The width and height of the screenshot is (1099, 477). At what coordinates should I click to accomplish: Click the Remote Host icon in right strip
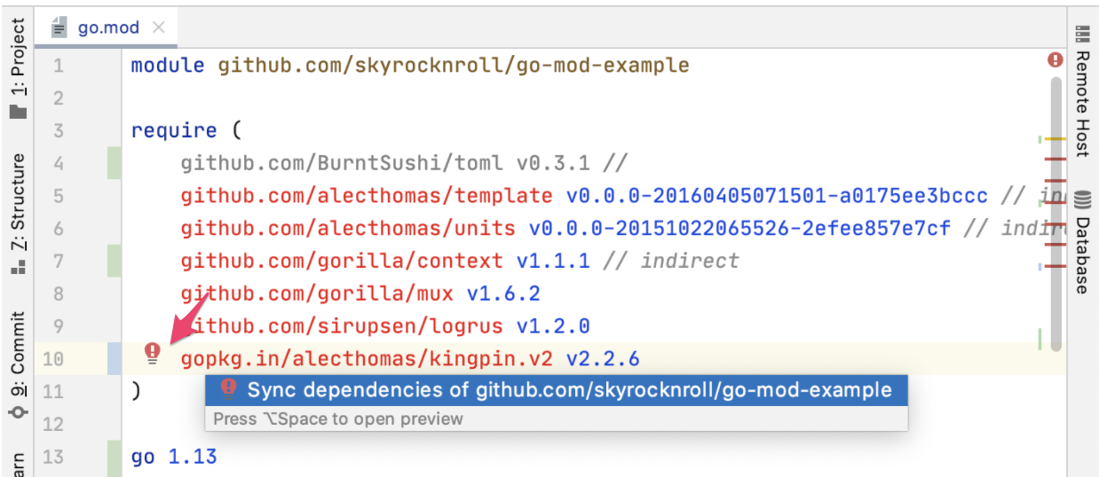(x=1082, y=35)
